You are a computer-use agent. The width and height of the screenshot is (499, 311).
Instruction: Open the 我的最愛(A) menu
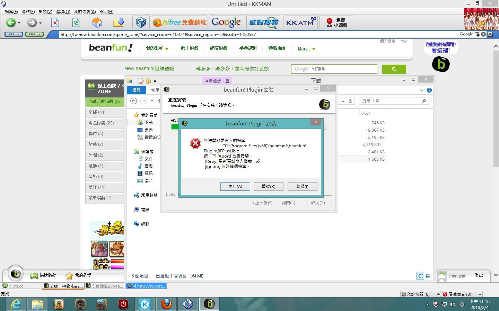[85, 11]
